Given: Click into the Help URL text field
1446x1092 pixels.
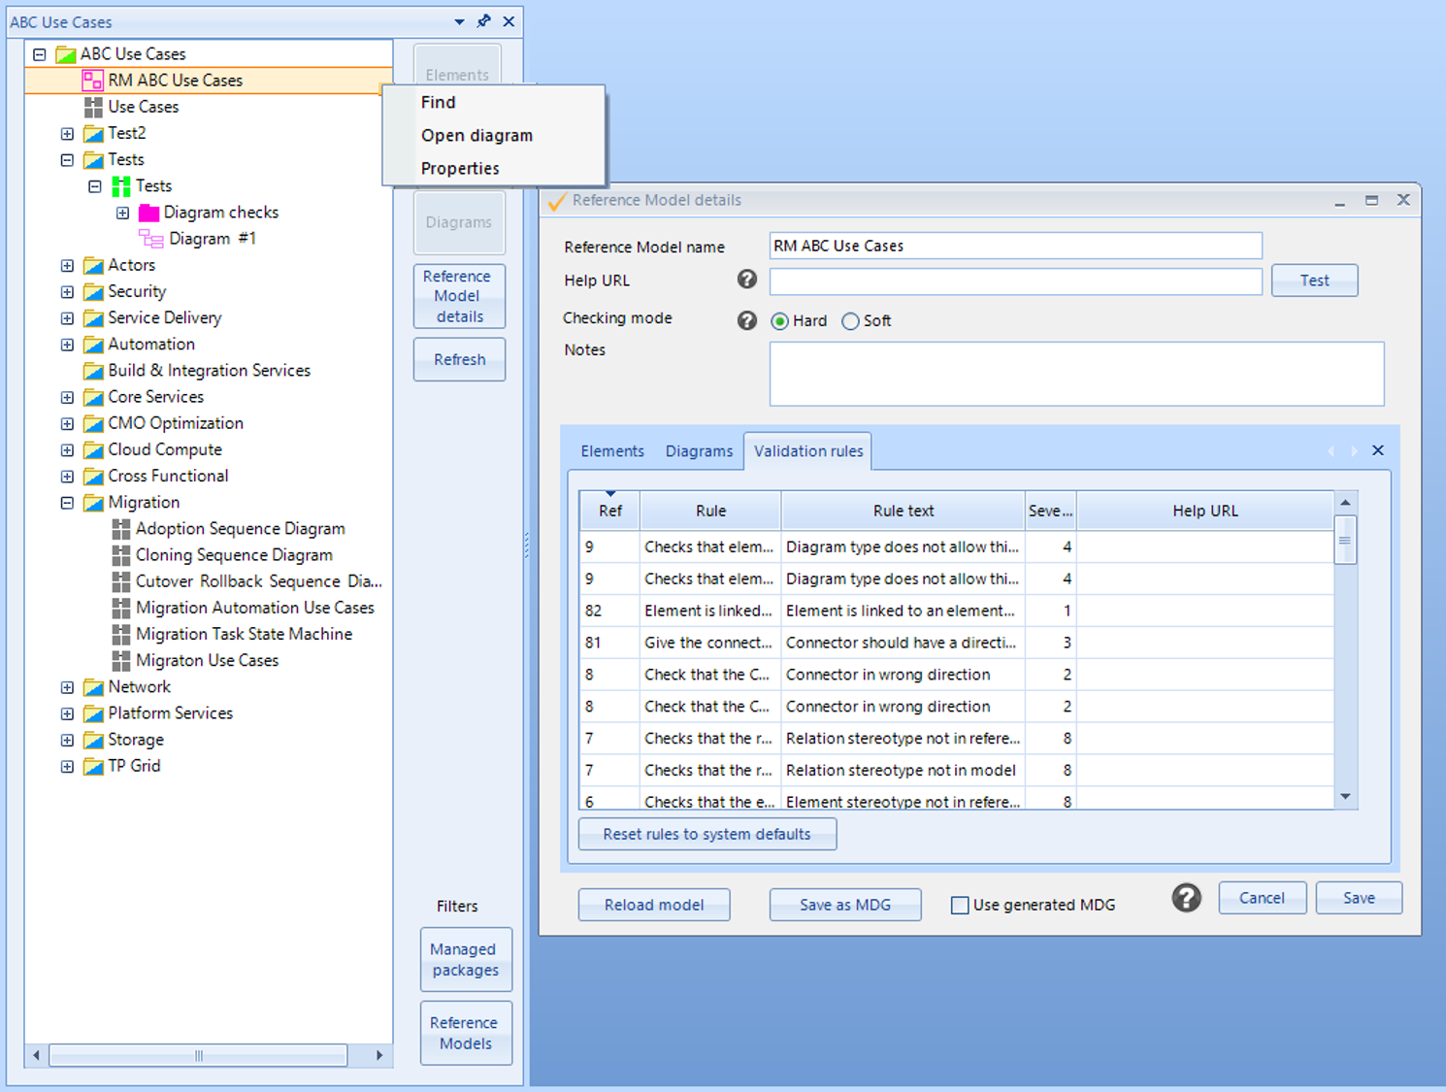Looking at the screenshot, I should click(1014, 281).
